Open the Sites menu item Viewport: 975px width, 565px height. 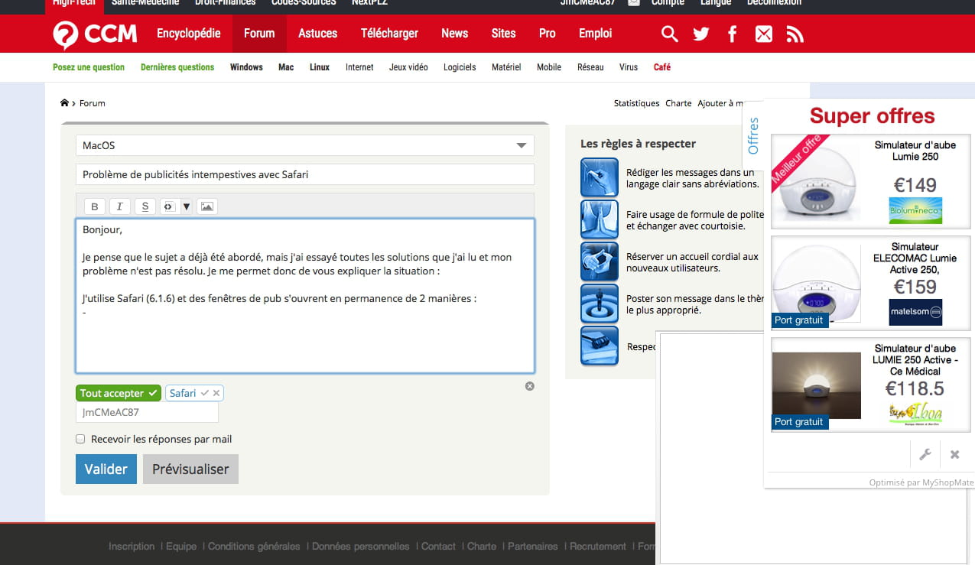(504, 34)
